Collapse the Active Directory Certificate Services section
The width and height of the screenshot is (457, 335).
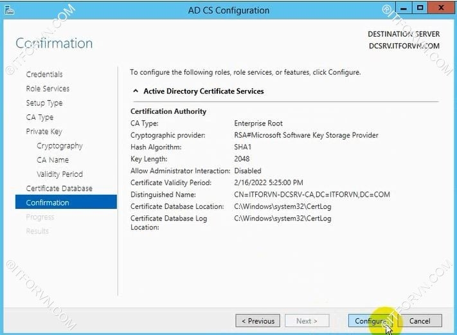point(136,91)
